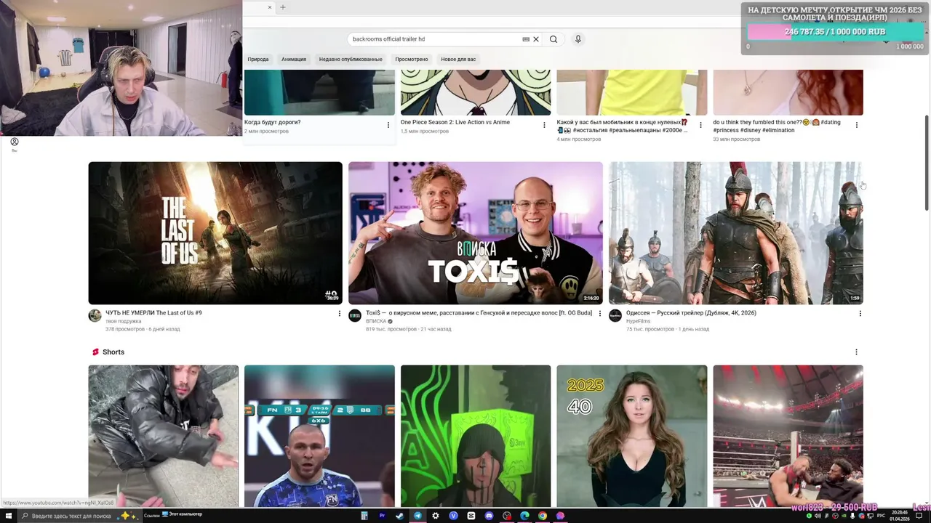Screen dimensions: 931x523
Task: Click the taskbar clock showing 20:28
Action: [x=900, y=516]
